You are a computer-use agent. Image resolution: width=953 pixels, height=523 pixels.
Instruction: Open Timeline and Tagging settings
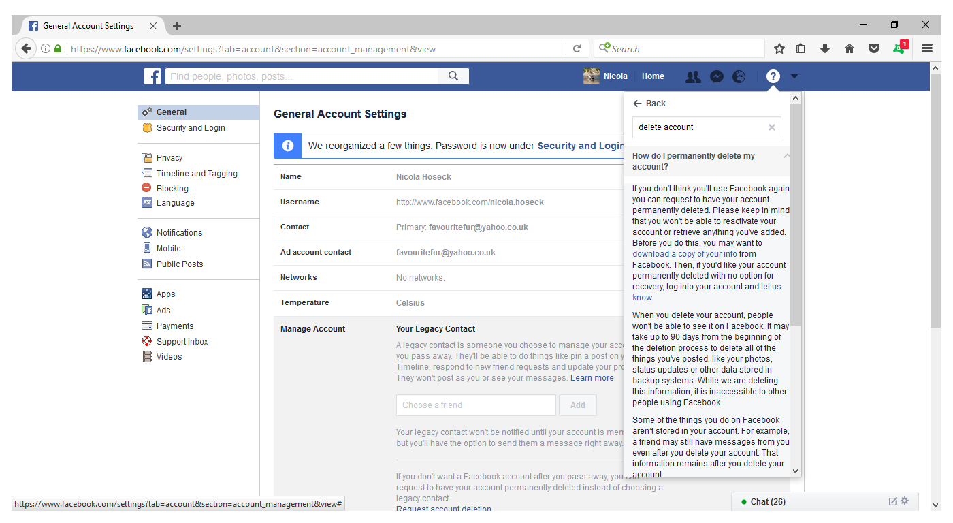(198, 174)
